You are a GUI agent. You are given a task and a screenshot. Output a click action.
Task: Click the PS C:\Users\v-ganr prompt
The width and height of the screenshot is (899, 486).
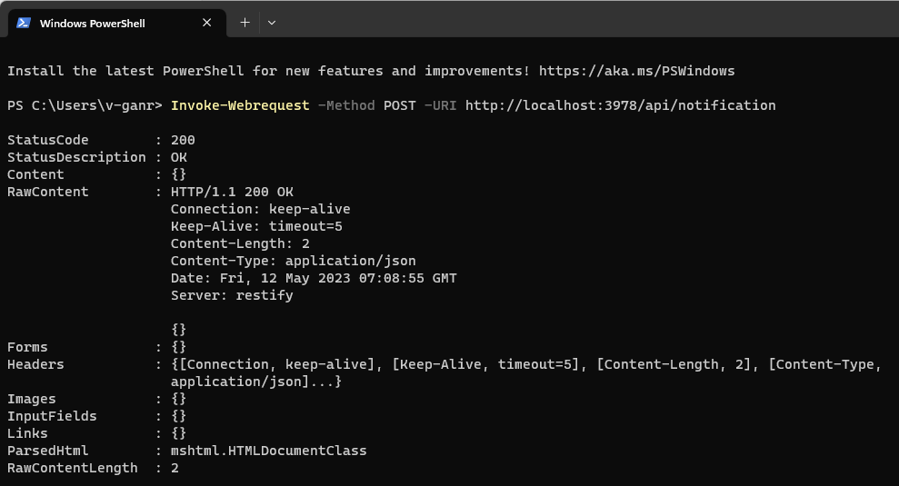[x=85, y=105]
